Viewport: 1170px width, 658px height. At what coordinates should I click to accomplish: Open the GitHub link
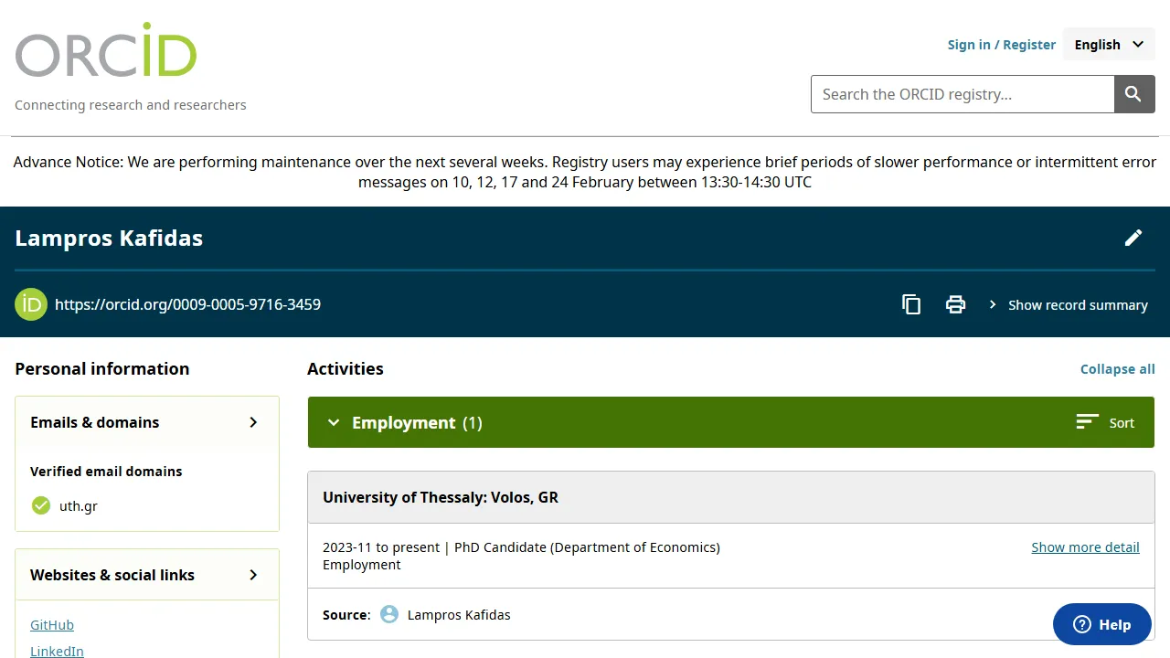pos(51,624)
